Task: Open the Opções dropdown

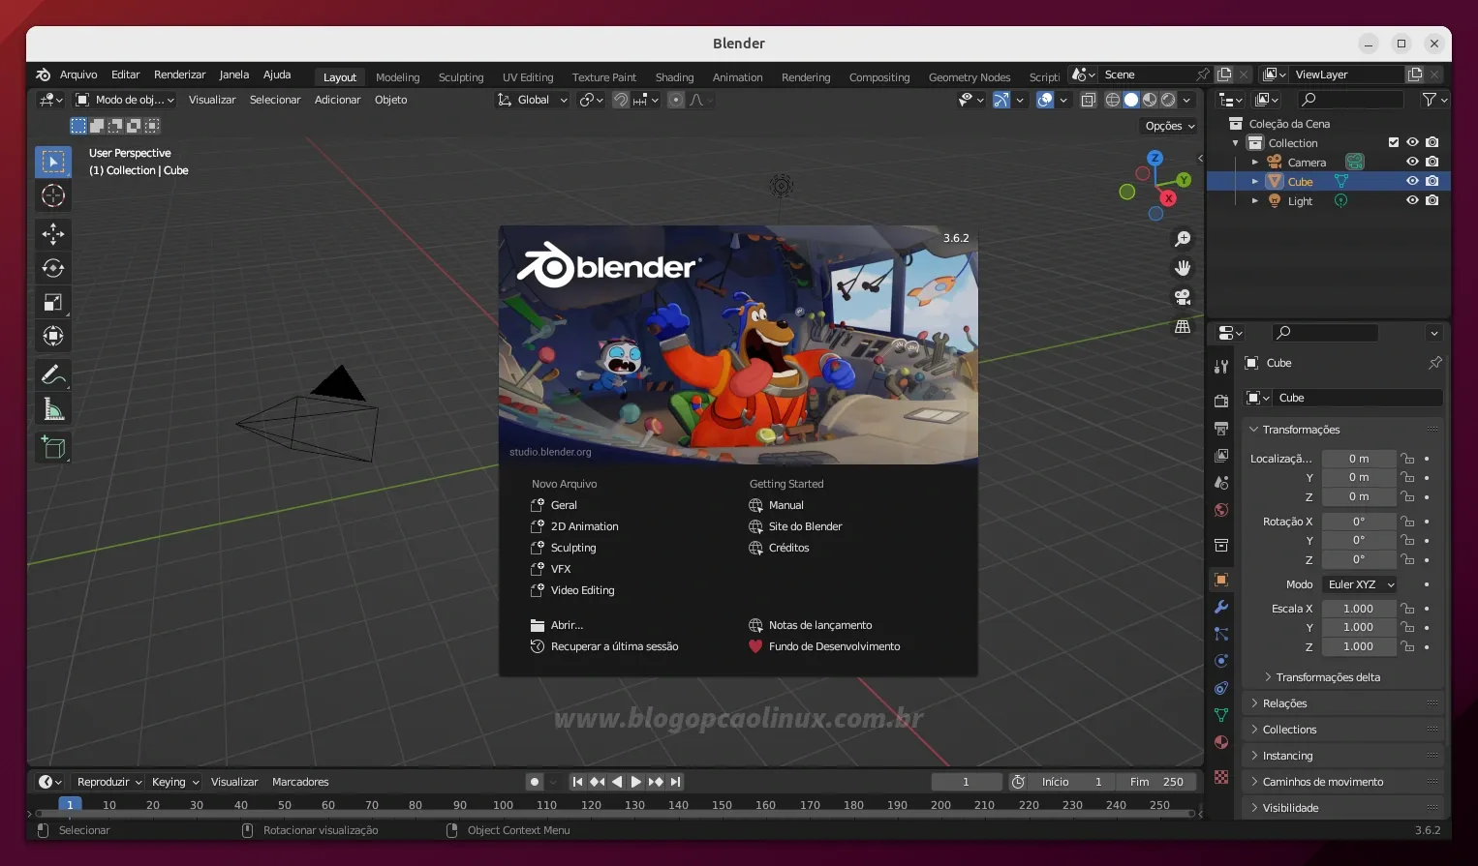Action: [1170, 126]
